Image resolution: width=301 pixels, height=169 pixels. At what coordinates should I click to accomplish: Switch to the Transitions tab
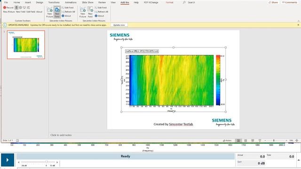pos(54,2)
